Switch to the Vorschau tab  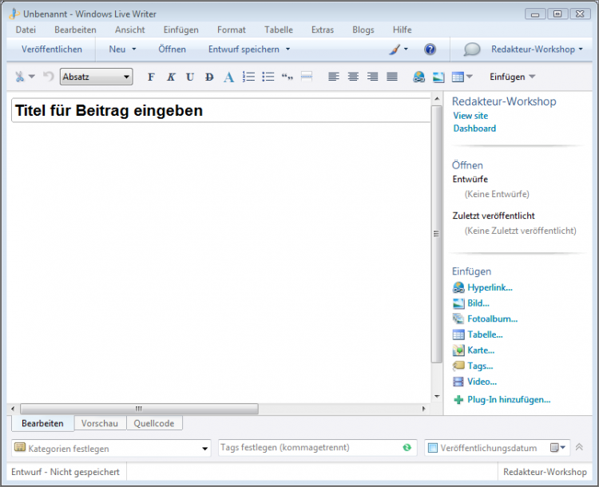point(101,423)
